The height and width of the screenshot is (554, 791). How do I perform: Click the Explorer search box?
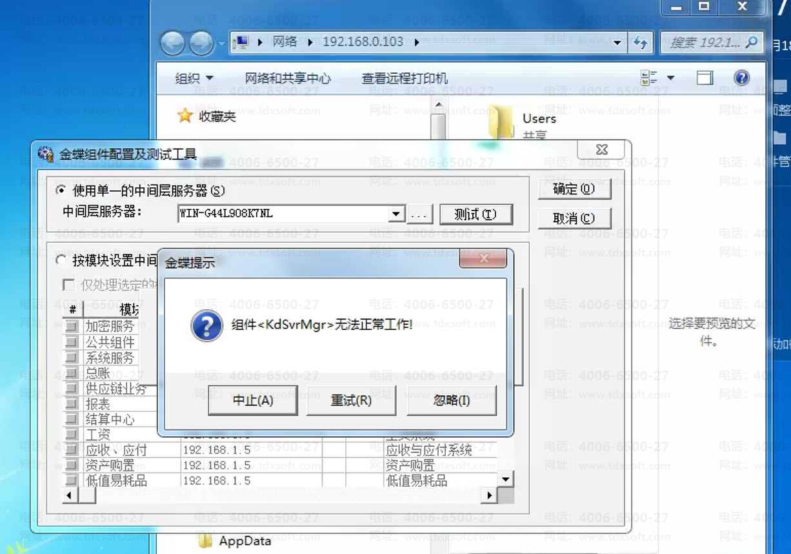(x=712, y=43)
